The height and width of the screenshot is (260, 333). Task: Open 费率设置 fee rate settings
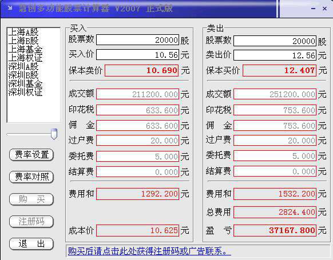31,155
